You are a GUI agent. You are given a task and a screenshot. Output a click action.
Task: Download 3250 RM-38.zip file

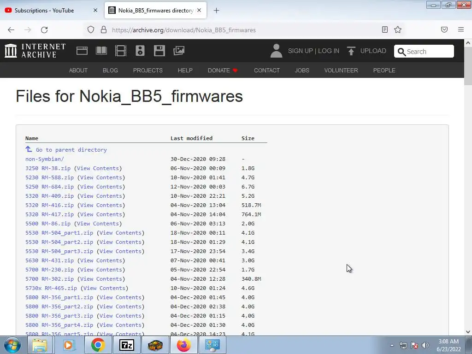(x=48, y=168)
